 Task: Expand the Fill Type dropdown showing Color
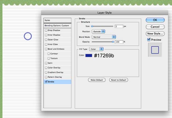coord(96,49)
